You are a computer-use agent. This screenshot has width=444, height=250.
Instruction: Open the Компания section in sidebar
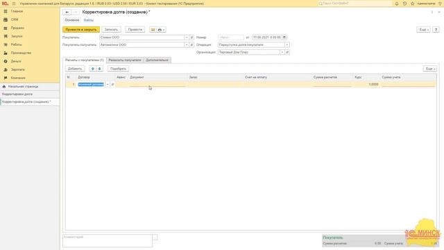[x=18, y=78]
